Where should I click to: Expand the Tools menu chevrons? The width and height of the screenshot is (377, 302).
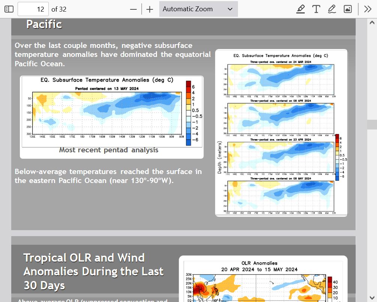coord(368,9)
